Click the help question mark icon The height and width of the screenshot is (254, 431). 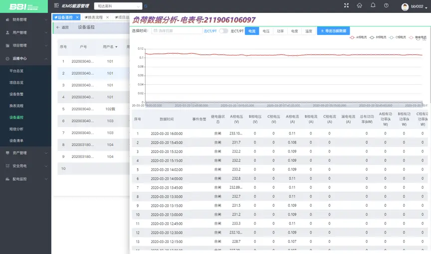[386, 5]
